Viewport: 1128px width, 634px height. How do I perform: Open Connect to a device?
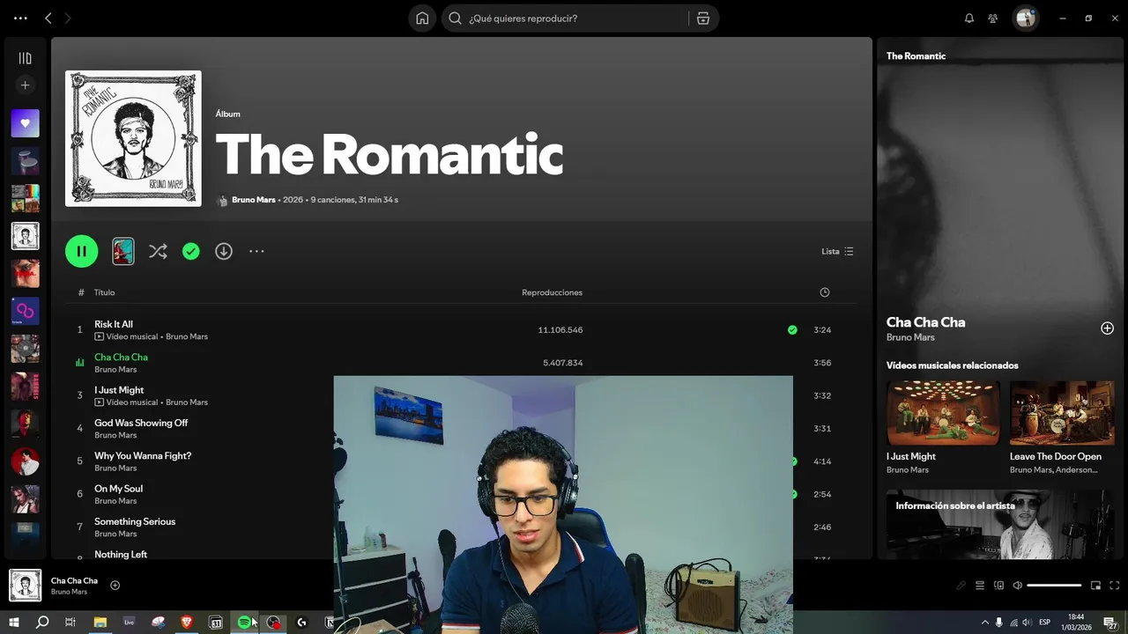998,586
